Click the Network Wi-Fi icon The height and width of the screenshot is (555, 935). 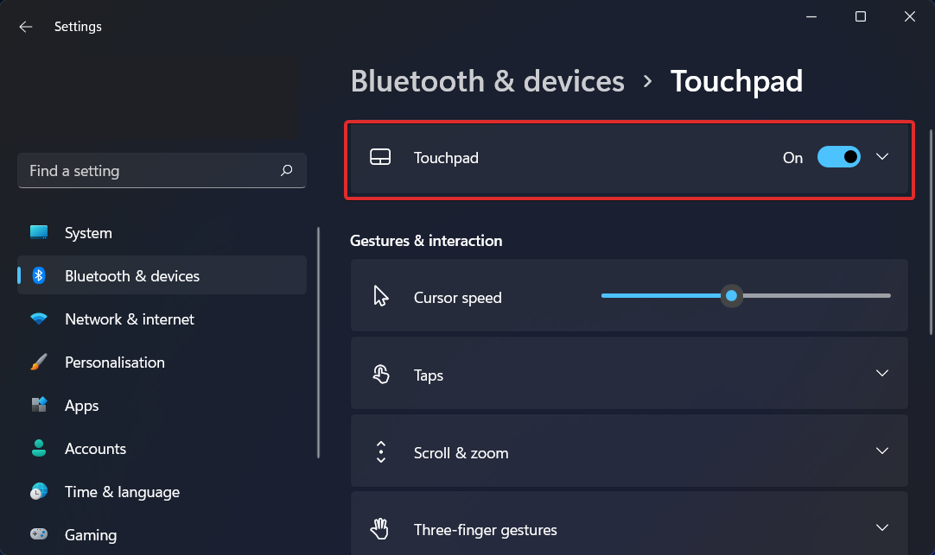pos(39,318)
